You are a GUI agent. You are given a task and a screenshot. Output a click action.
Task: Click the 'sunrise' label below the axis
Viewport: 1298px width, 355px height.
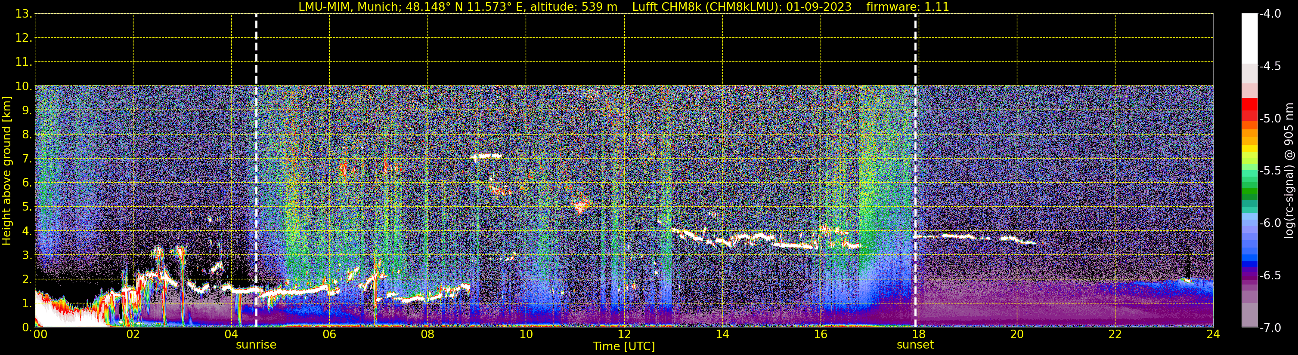coord(256,345)
